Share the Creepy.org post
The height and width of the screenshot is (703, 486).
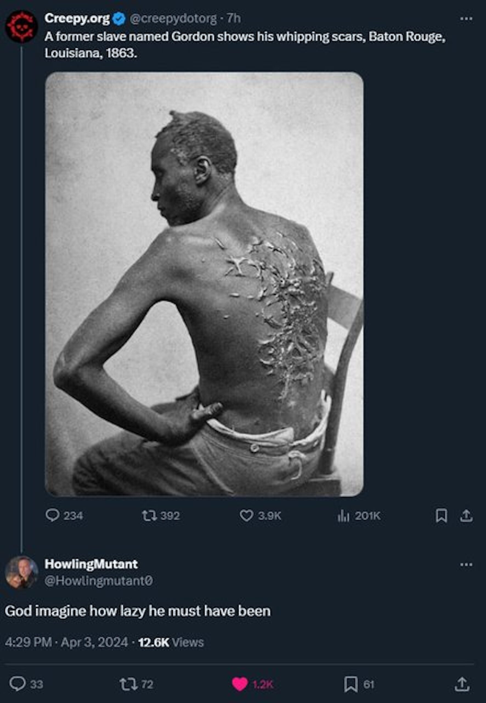coord(466,515)
